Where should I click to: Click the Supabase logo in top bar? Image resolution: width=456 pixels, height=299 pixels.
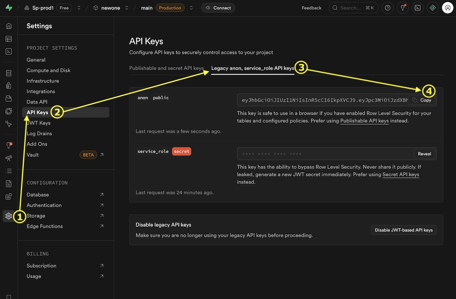(x=9, y=8)
